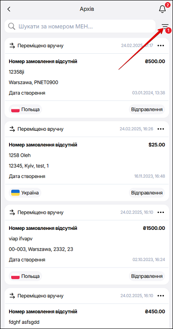Click Відправлення tag on 12358ji order

(147, 110)
